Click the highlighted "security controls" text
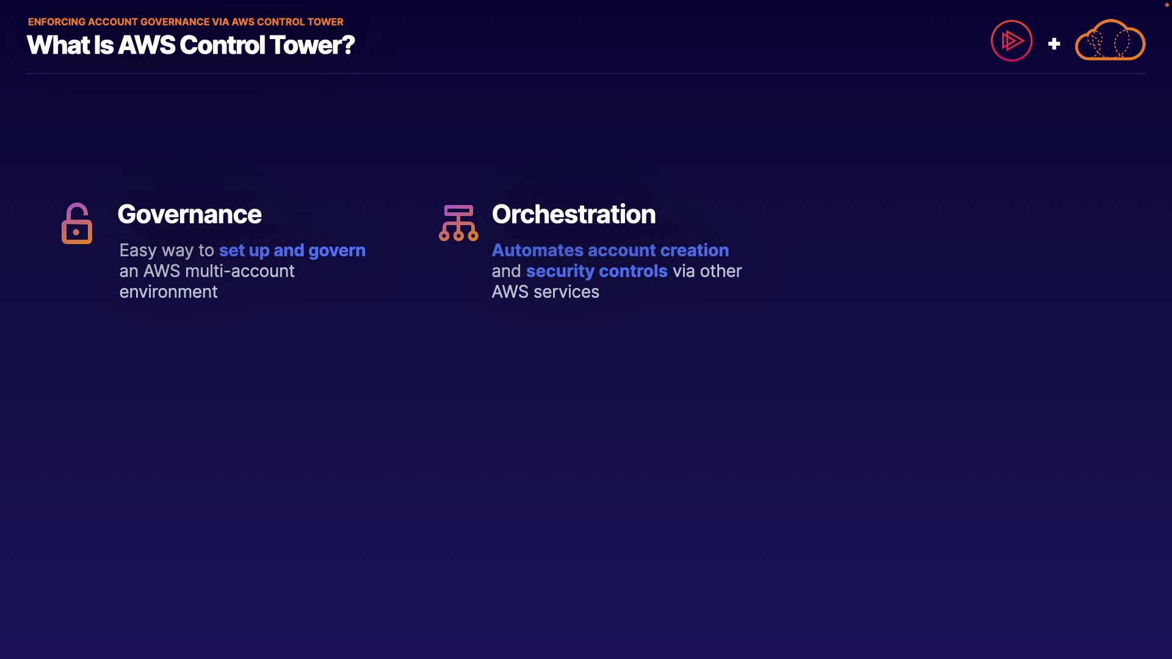 tap(596, 272)
